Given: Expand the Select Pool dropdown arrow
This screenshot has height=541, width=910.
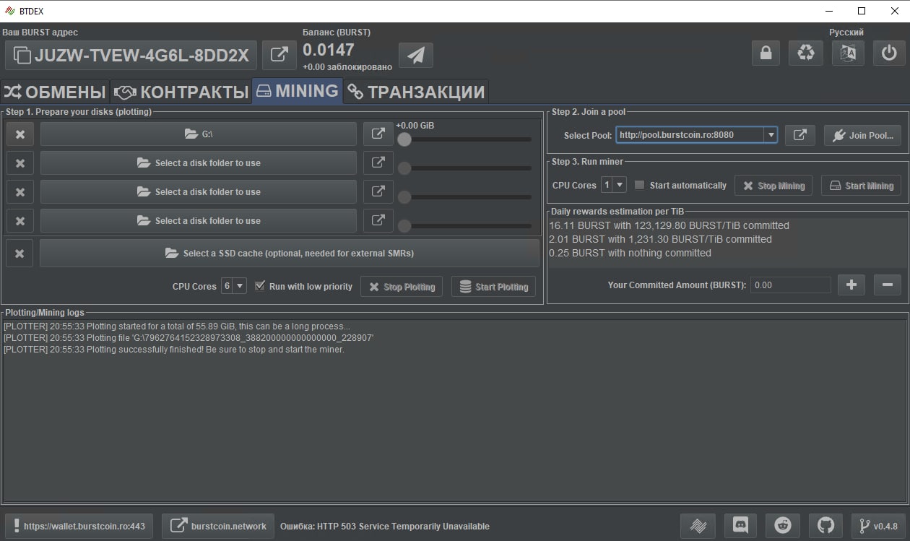Looking at the screenshot, I should pyautogui.click(x=771, y=135).
